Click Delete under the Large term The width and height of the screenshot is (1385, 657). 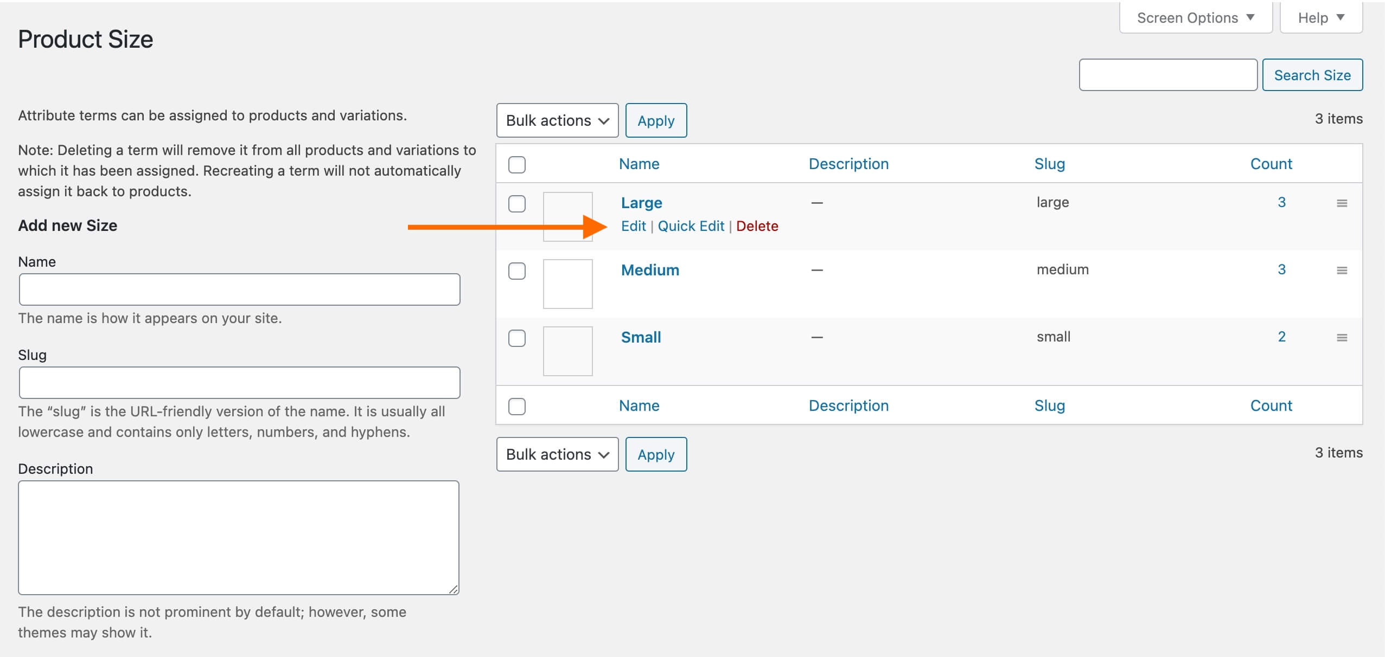tap(757, 226)
